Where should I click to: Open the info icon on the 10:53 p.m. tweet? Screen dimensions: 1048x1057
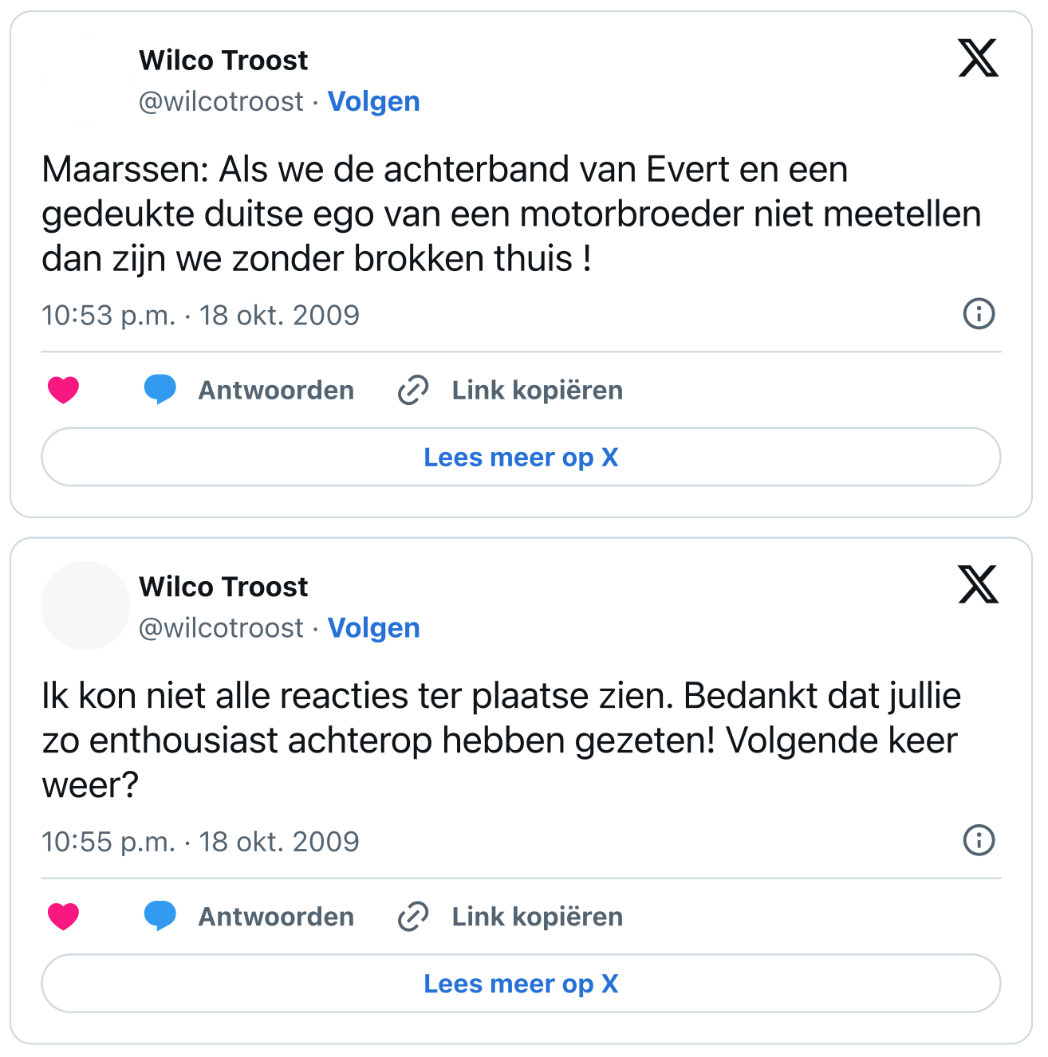[979, 314]
